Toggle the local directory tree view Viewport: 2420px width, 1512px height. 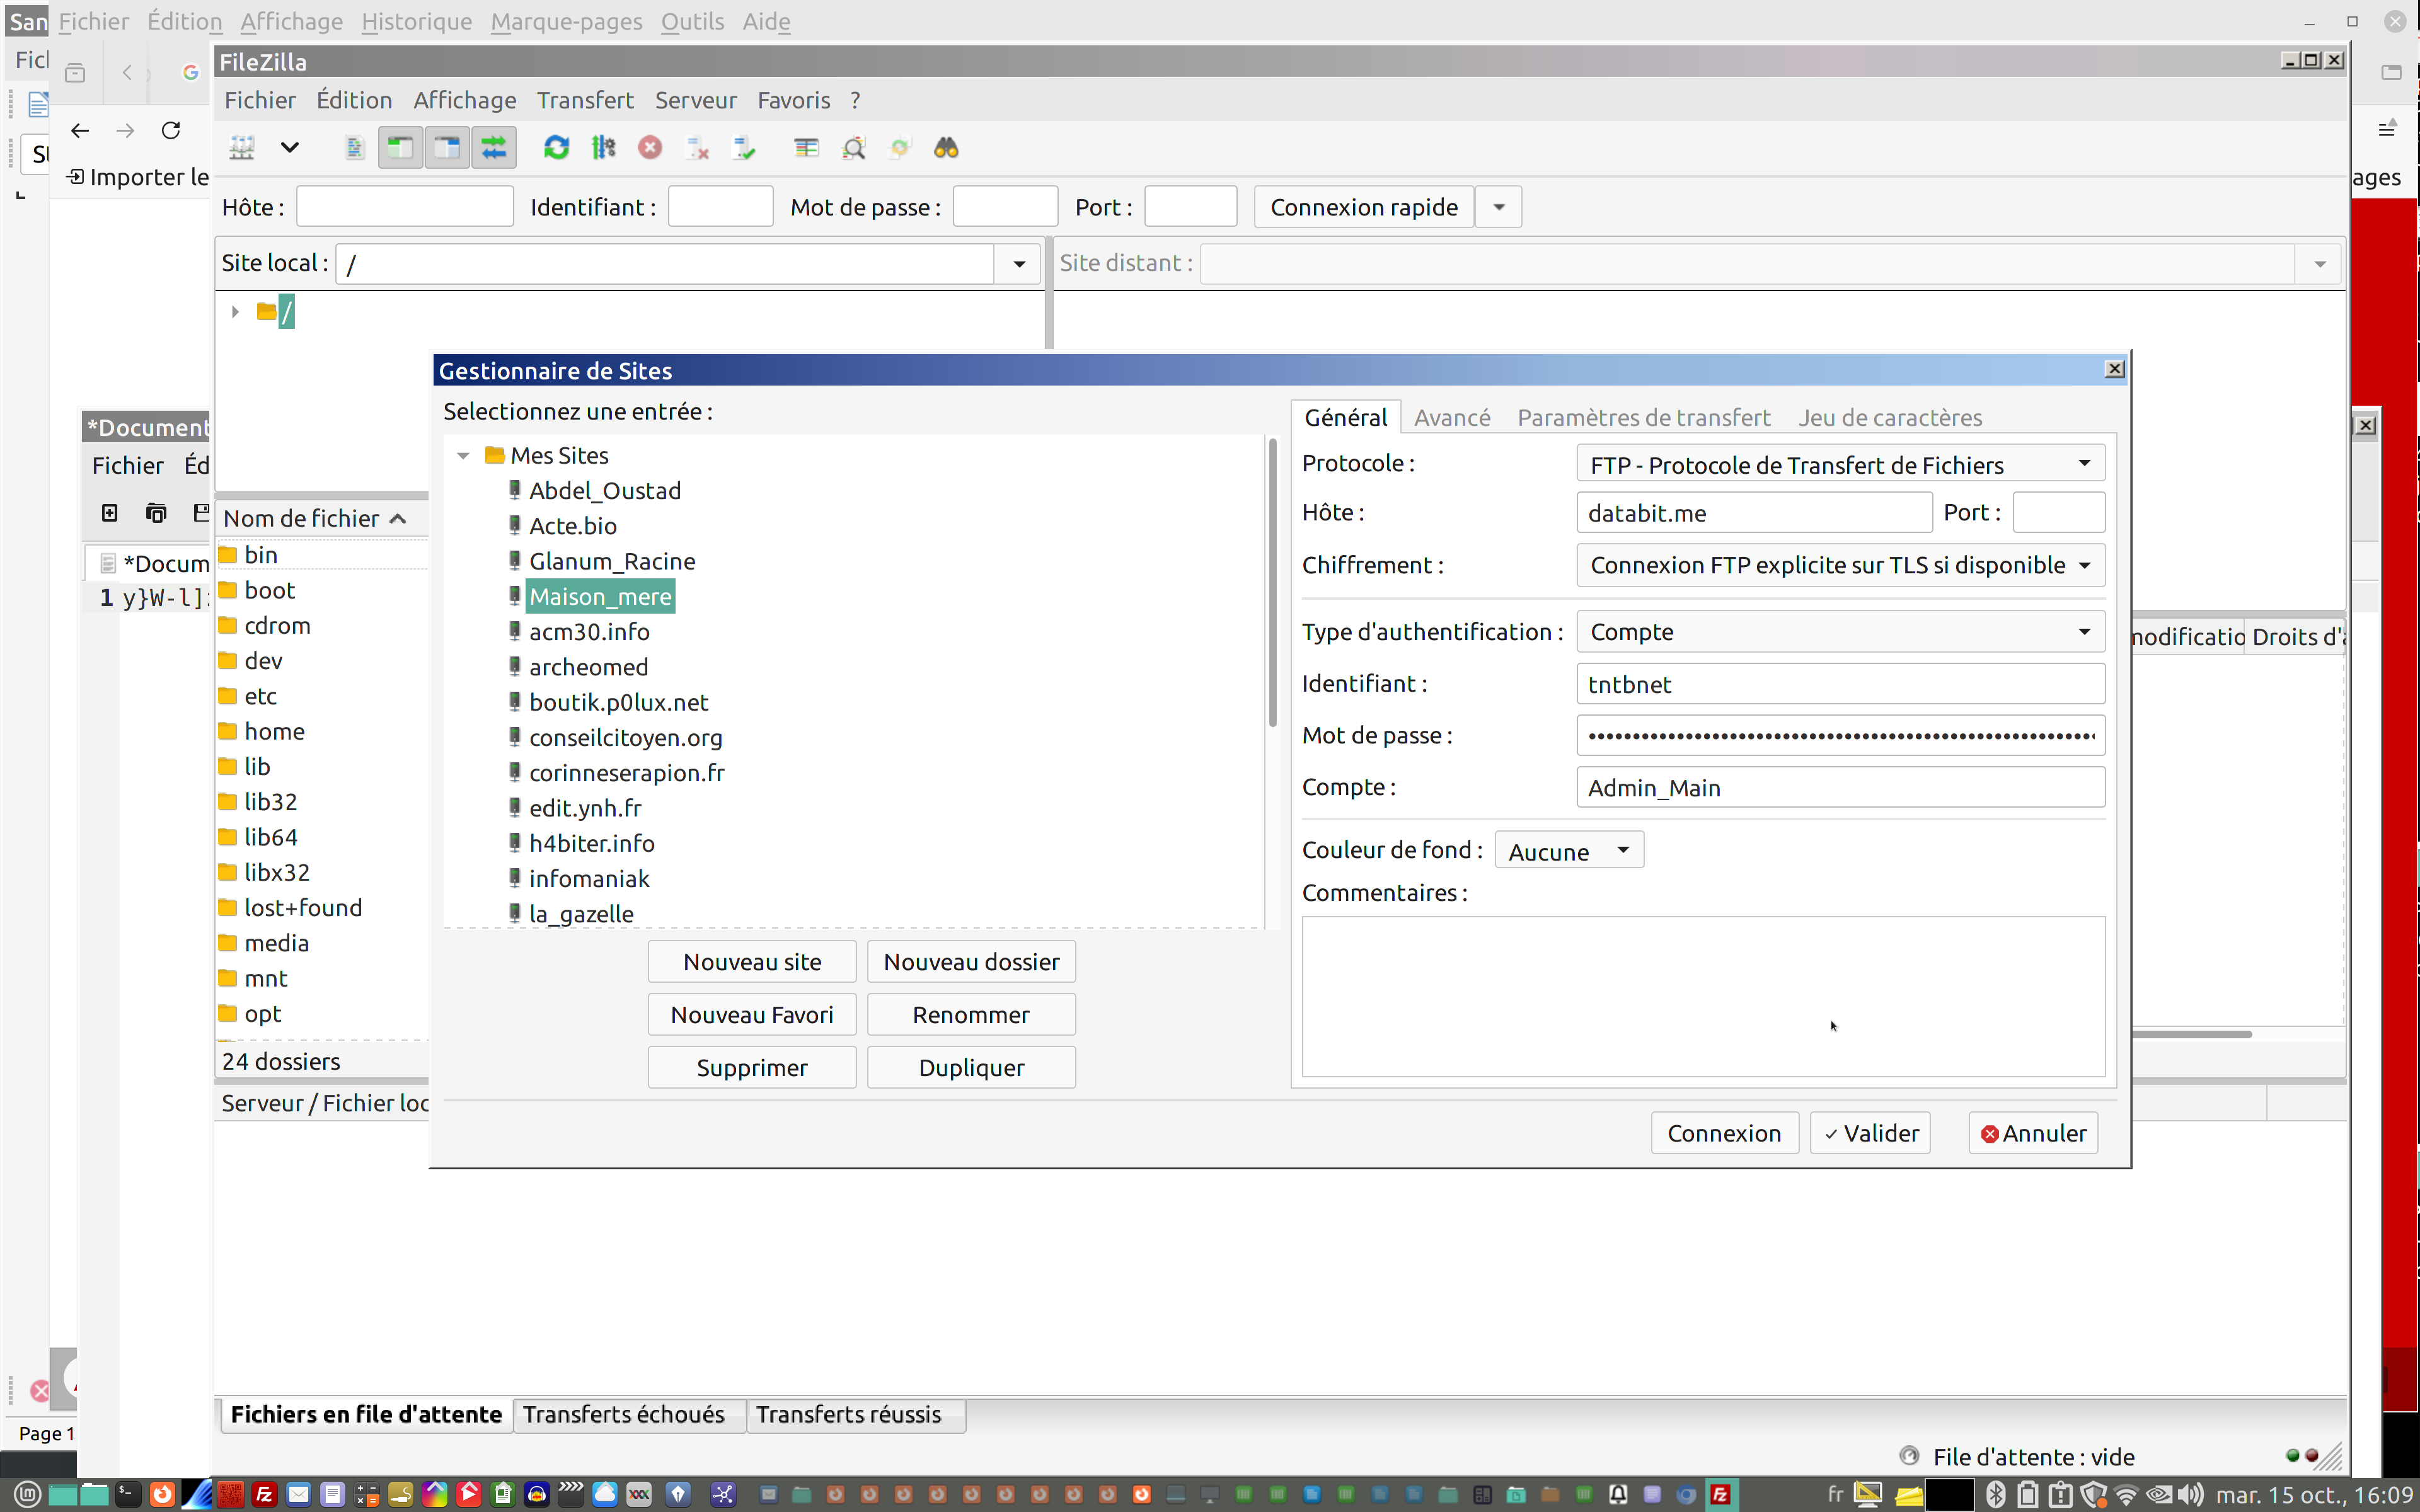(x=400, y=148)
